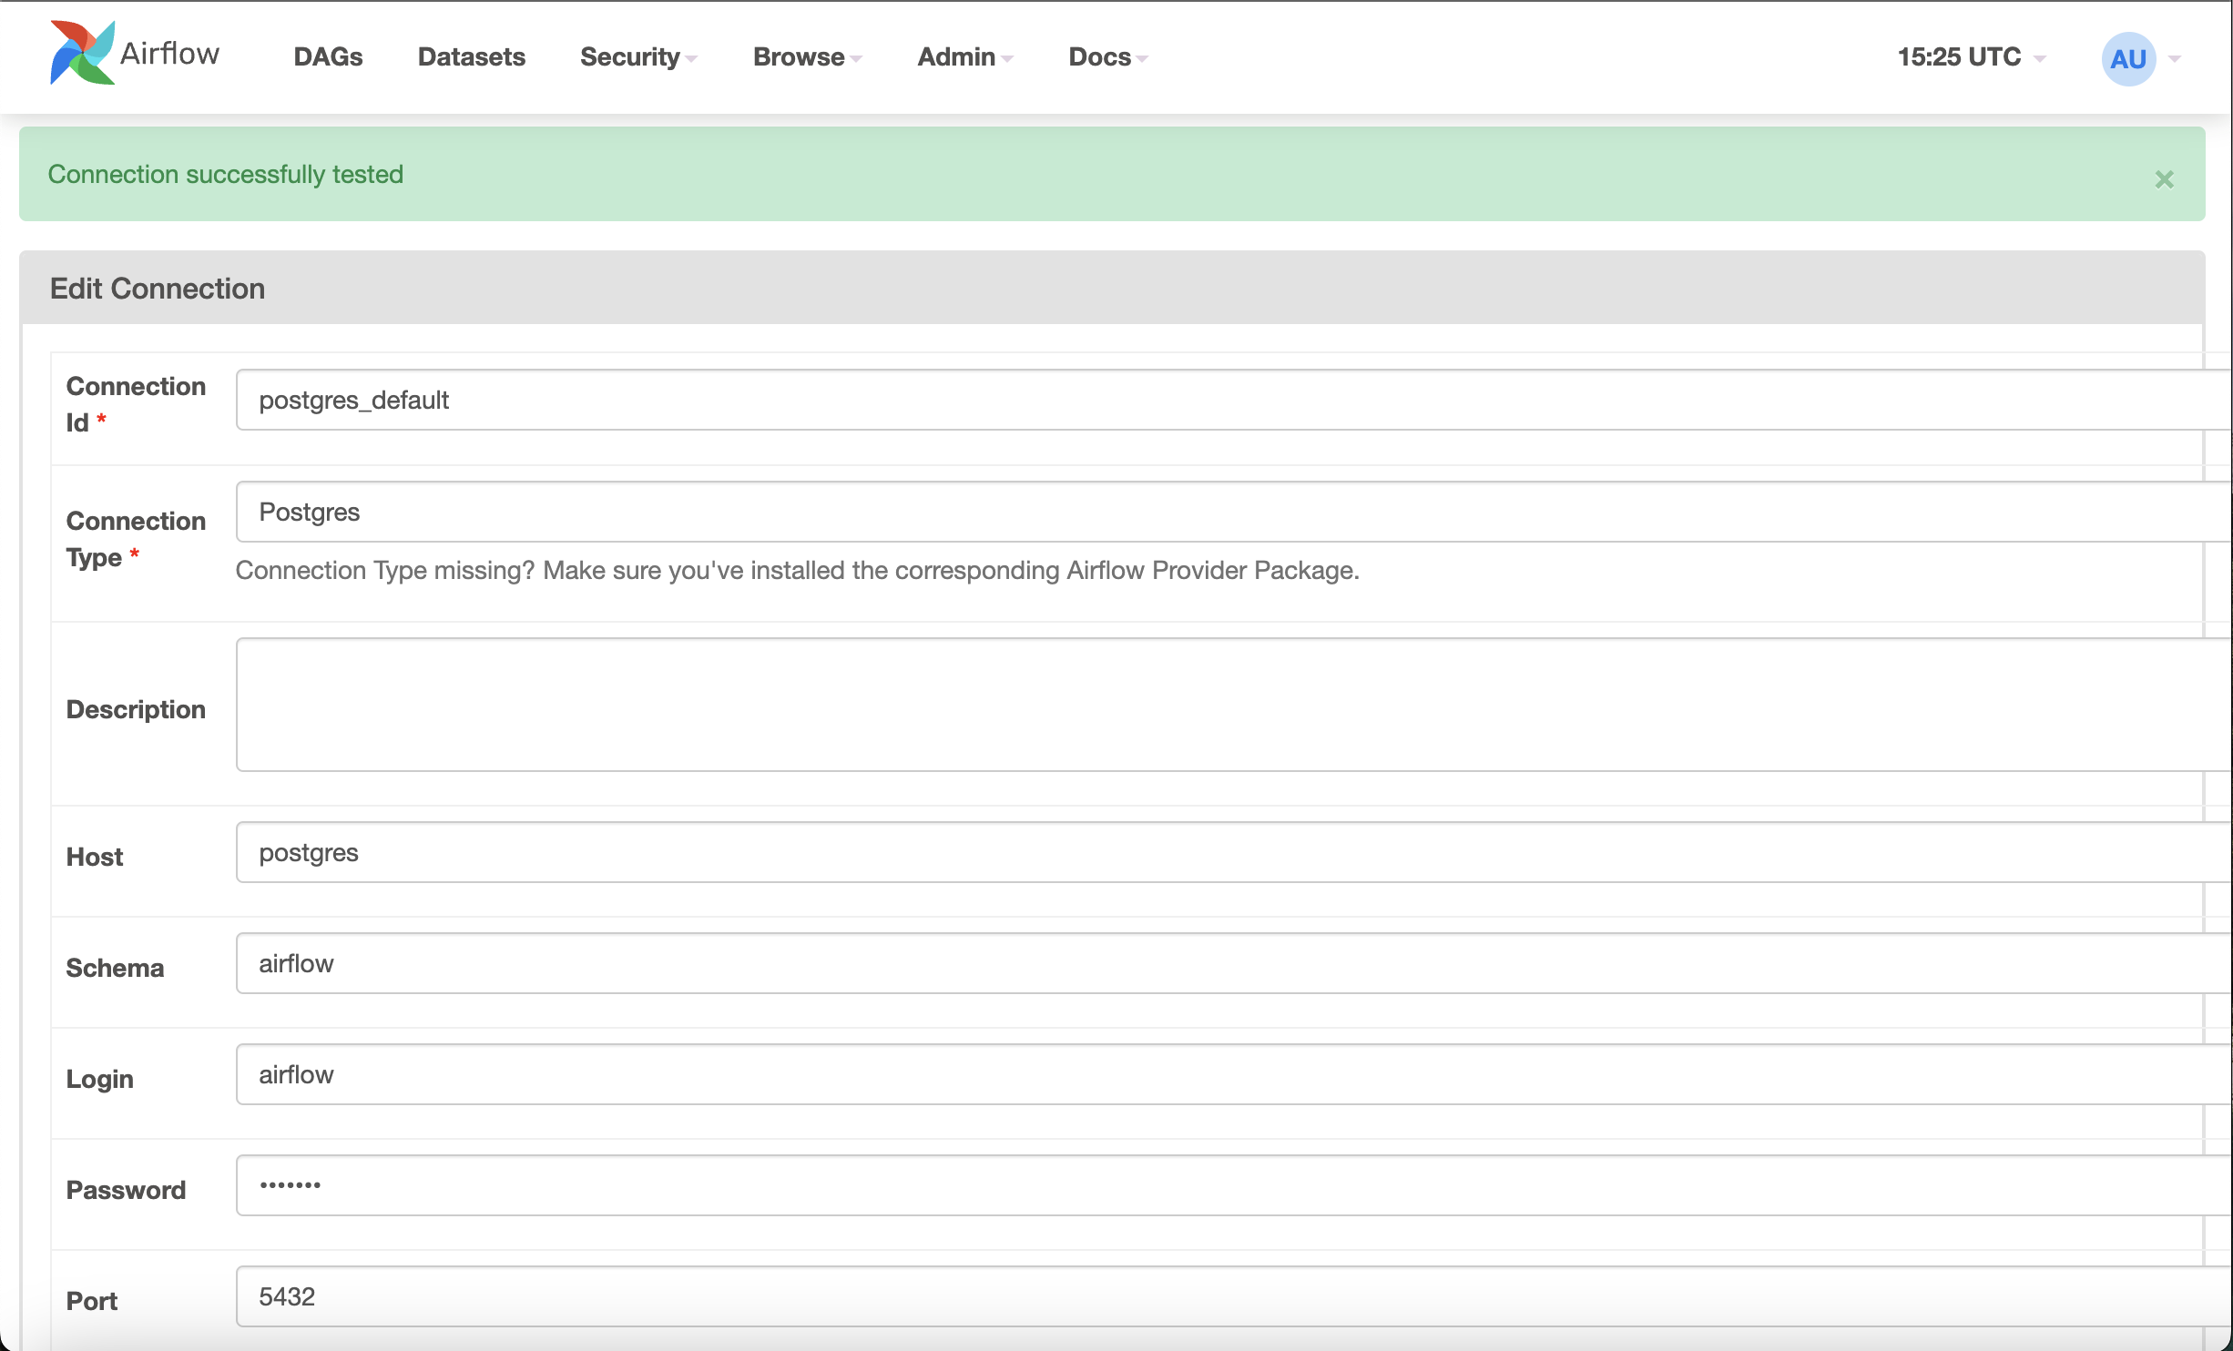
Task: Focus the Password field
Action: click(x=1234, y=1185)
